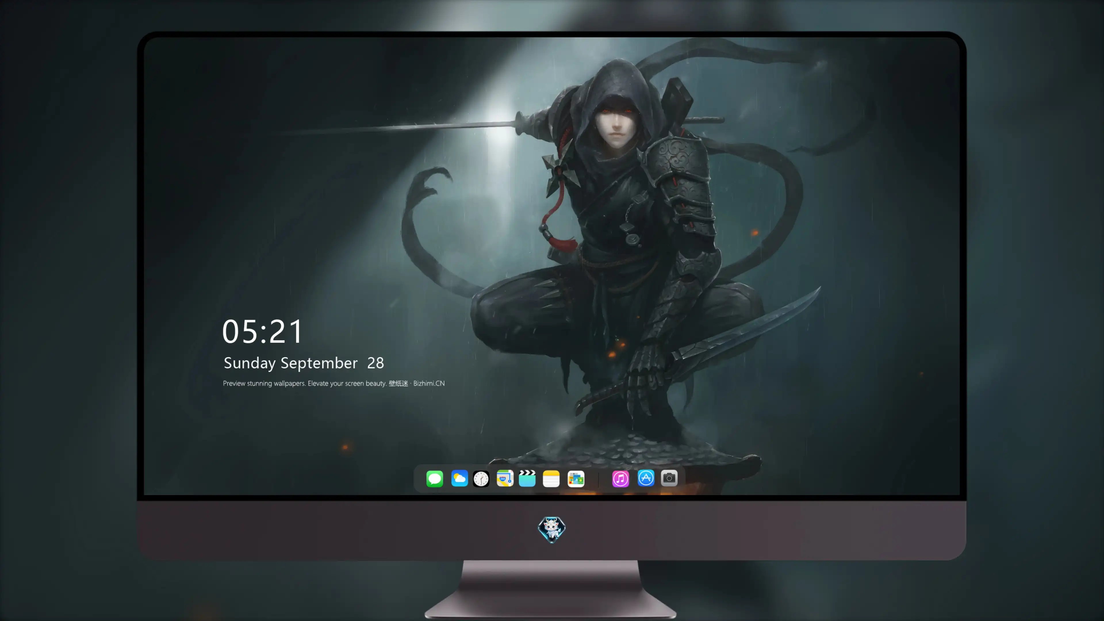Open the Clock app icon
Screen dimensions: 1104x621
click(481, 479)
